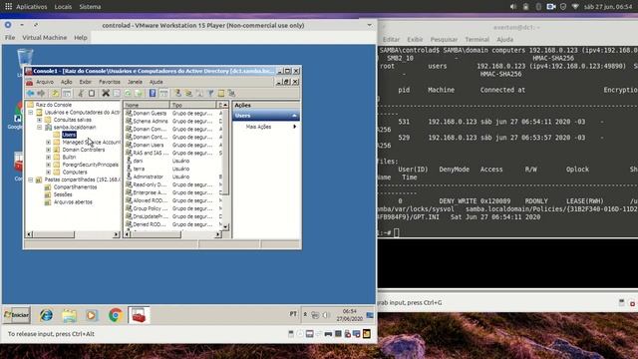Expand the Consultas salvas tree node

coord(40,120)
